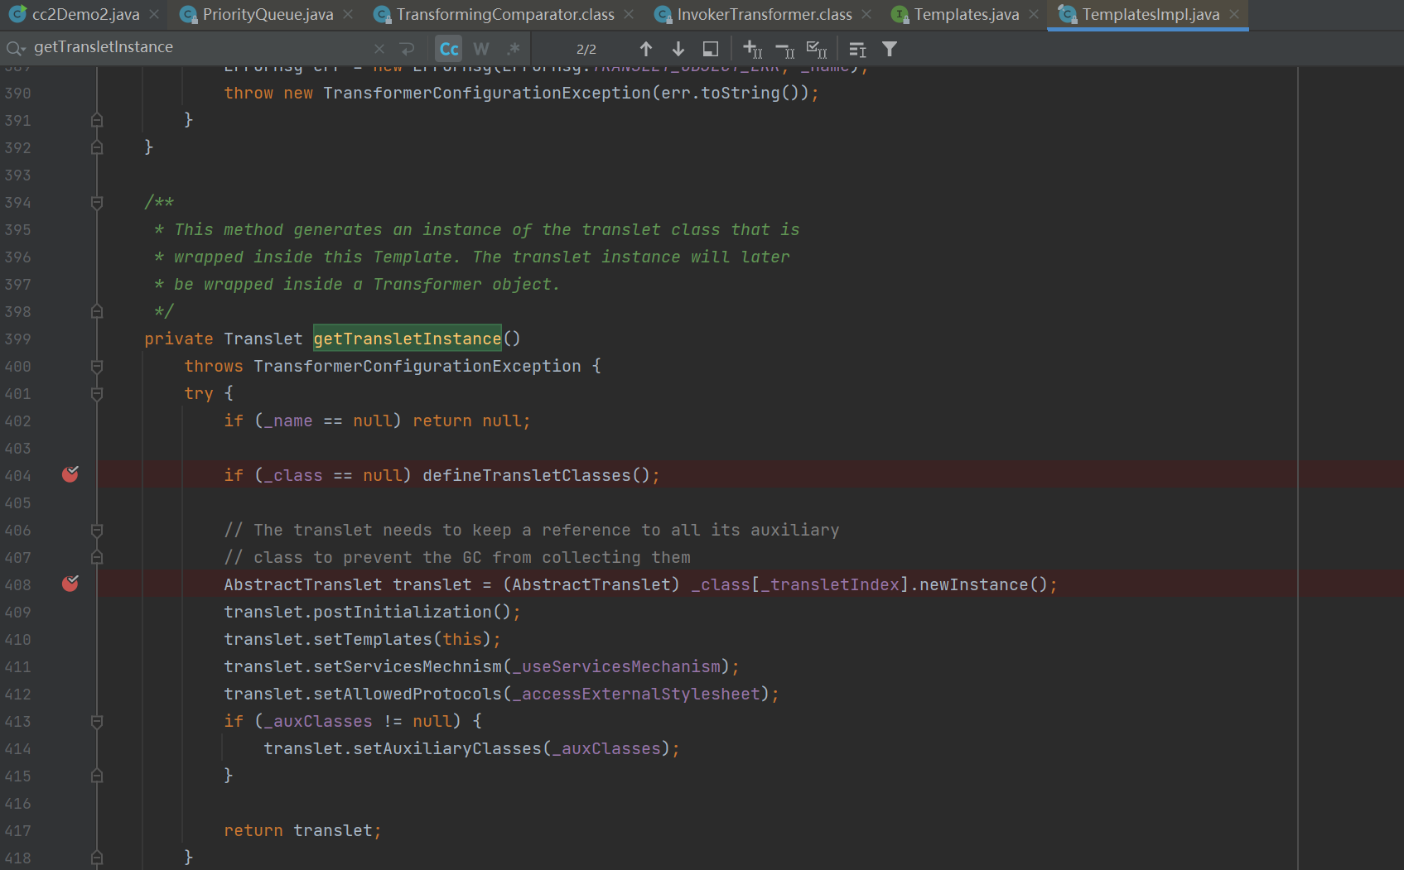The height and width of the screenshot is (870, 1404).
Task: Collapse Javadoc comment at line 394
Action: coord(97,203)
